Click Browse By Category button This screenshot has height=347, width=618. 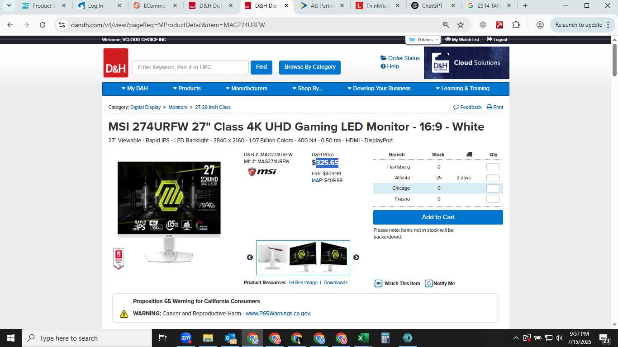click(310, 67)
